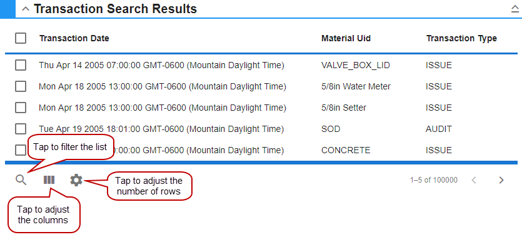Toggle the select-all header checkbox
The image size is (522, 237).
[x=21, y=38]
